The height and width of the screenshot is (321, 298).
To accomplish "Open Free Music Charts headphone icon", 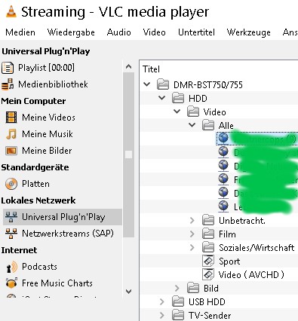I will [11, 283].
